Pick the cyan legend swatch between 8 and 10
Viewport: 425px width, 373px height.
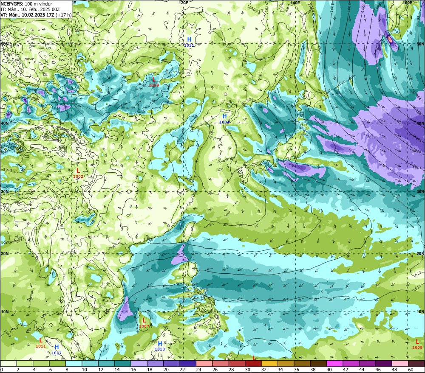click(74, 363)
